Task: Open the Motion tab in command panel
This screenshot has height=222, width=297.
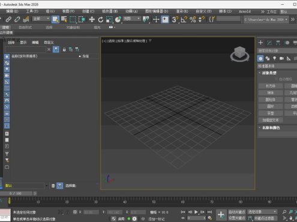Action: tap(287, 43)
